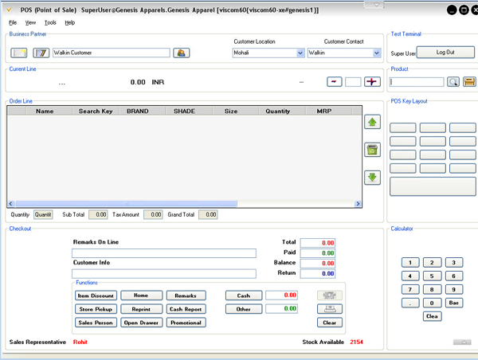Click the Walkin Customer name field
Image resolution: width=478 pixels, height=360 pixels.
(112, 53)
